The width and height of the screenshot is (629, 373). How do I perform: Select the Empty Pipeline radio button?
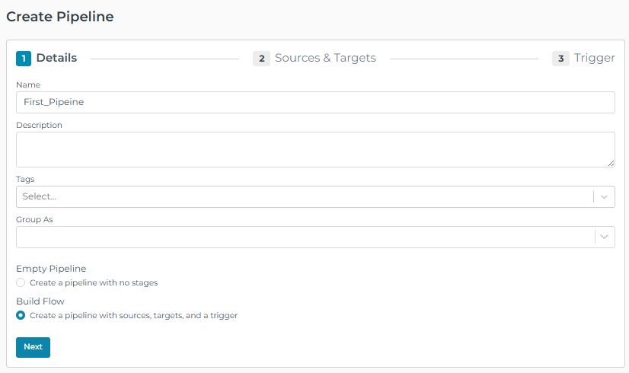pos(21,283)
